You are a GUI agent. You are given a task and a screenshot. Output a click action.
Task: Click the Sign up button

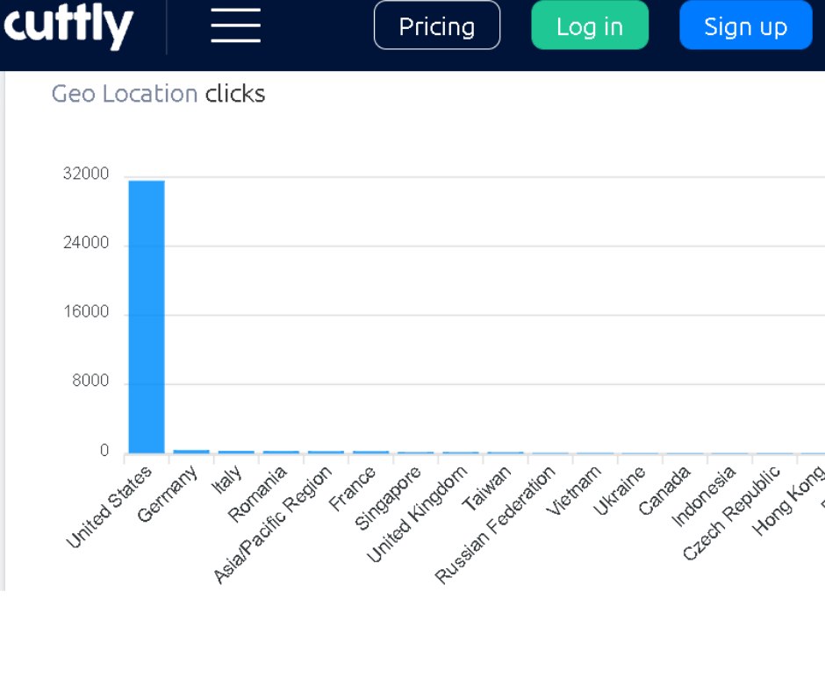(745, 26)
